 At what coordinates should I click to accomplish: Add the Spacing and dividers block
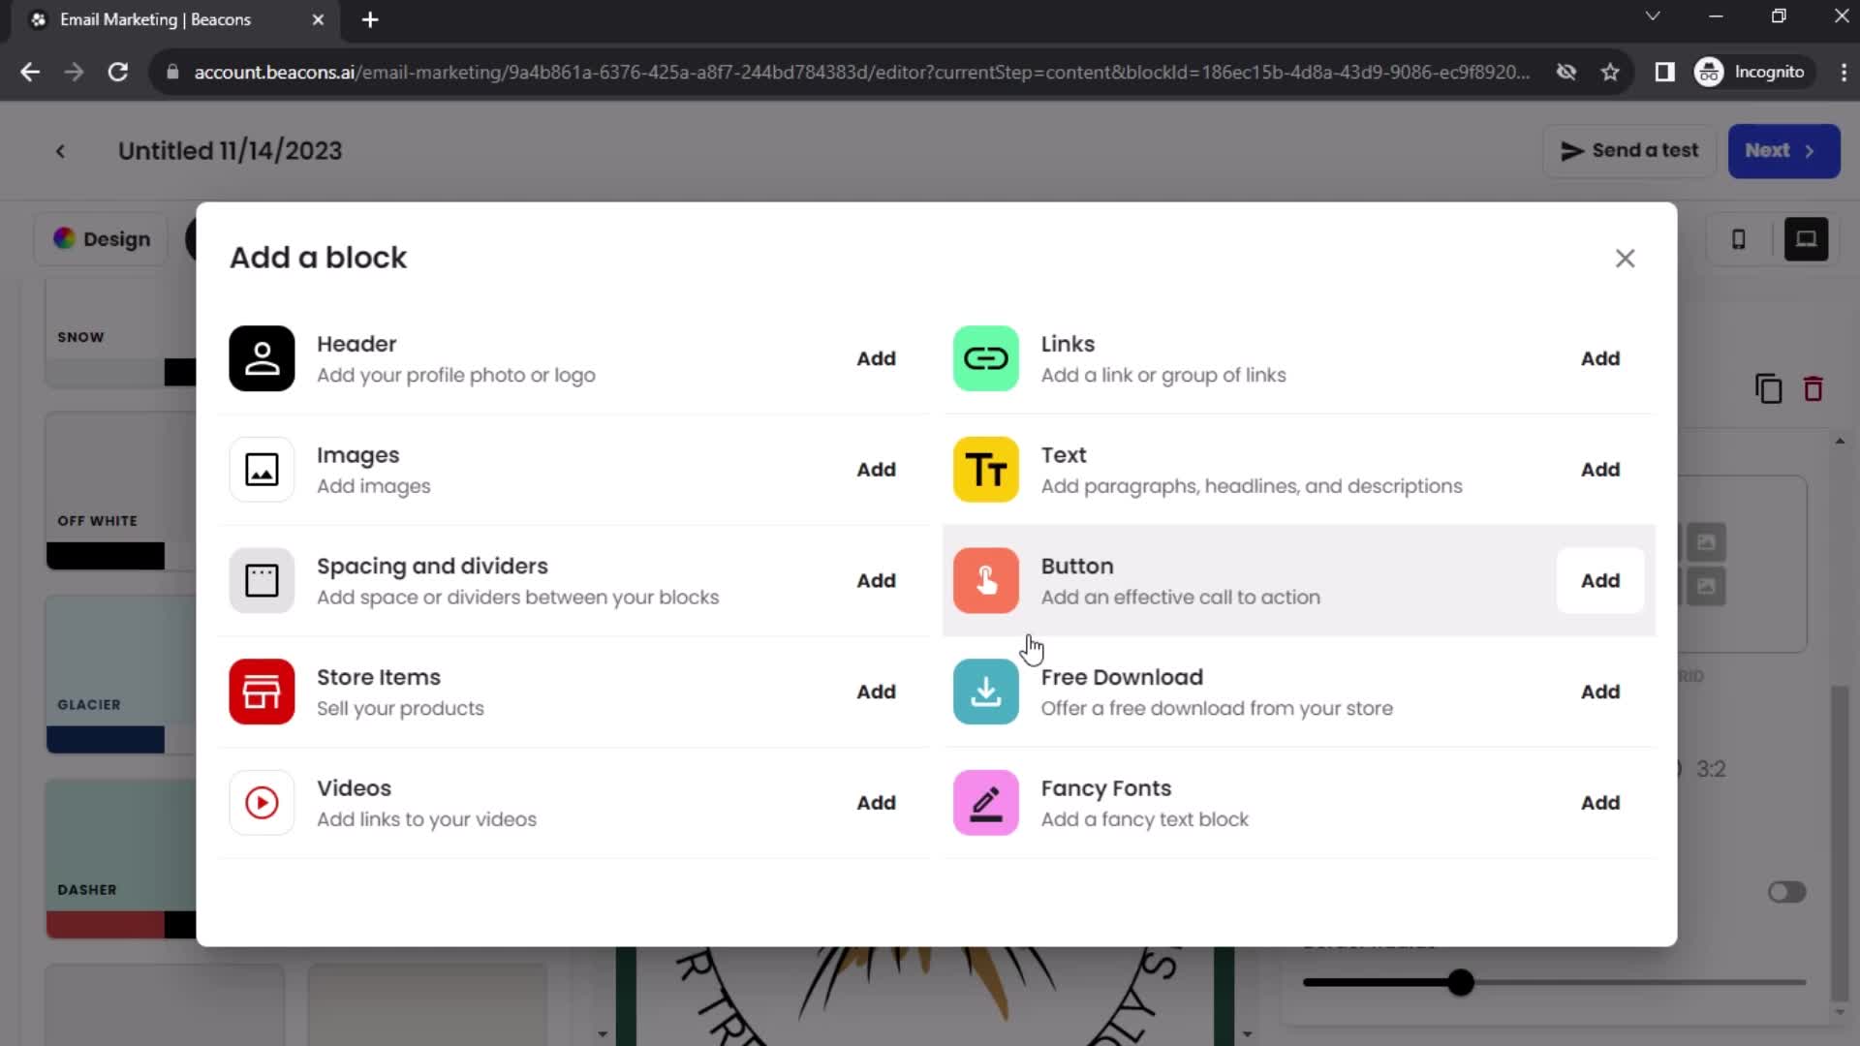click(x=877, y=580)
